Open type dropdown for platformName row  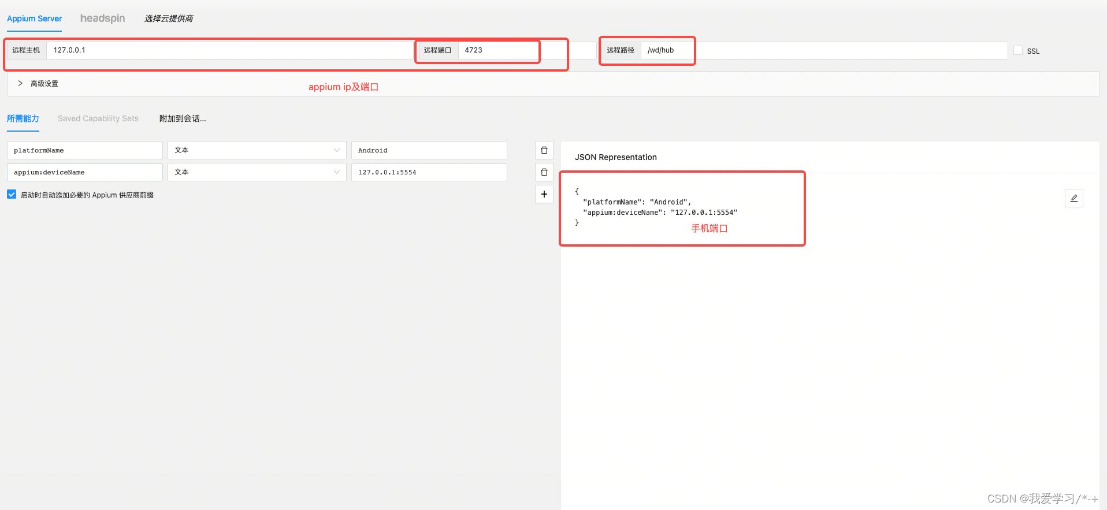pos(257,150)
